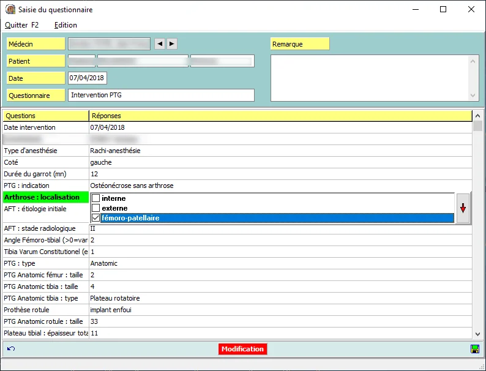The height and width of the screenshot is (371, 486).
Task: Click the 'Réponses' column header
Action: (280, 116)
